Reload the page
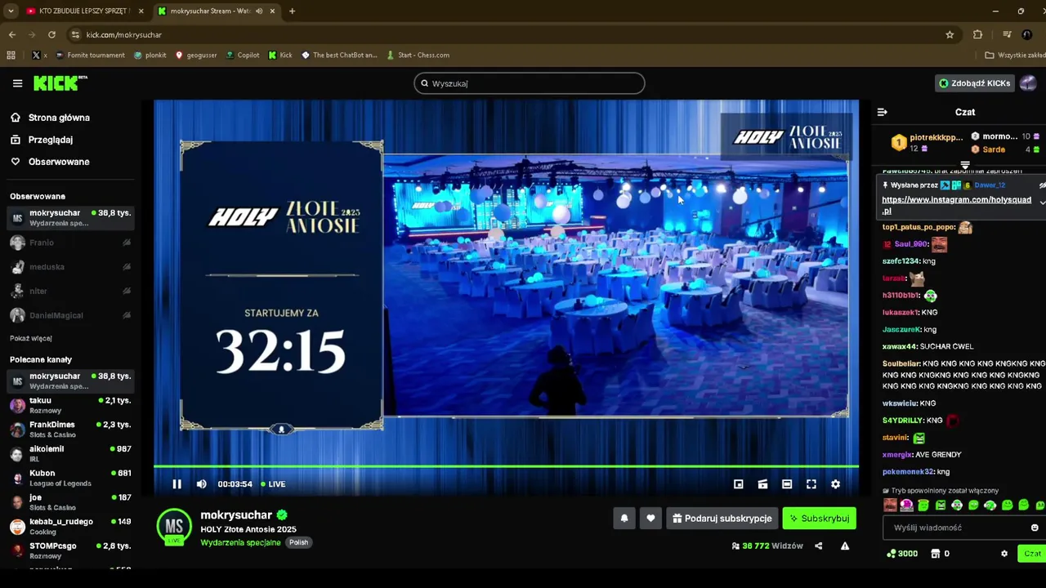This screenshot has height=588, width=1046. click(51, 34)
